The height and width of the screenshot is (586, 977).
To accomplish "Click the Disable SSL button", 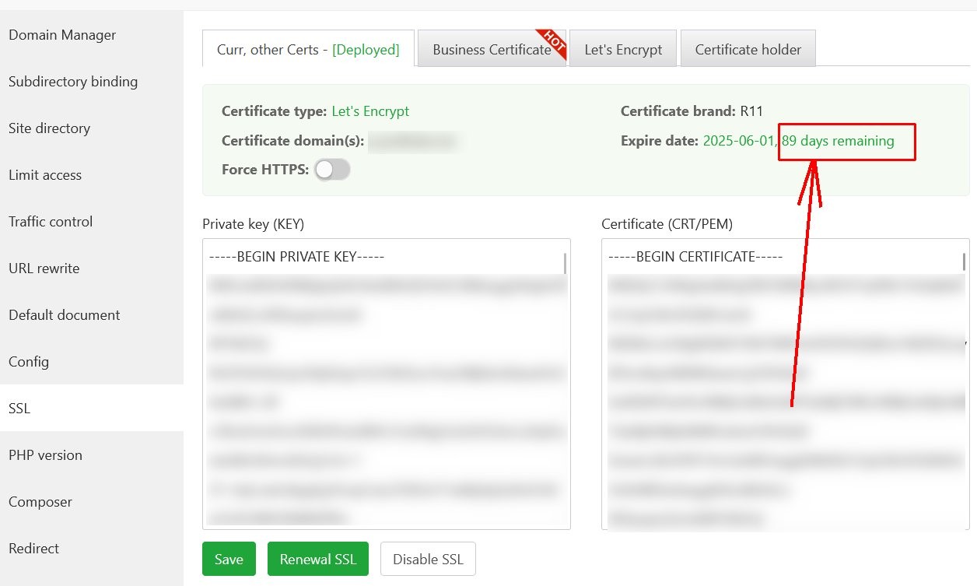I will [428, 559].
